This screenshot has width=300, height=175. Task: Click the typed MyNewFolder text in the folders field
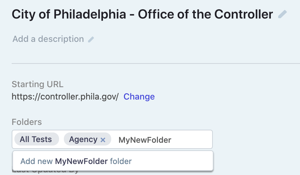tap(145, 140)
